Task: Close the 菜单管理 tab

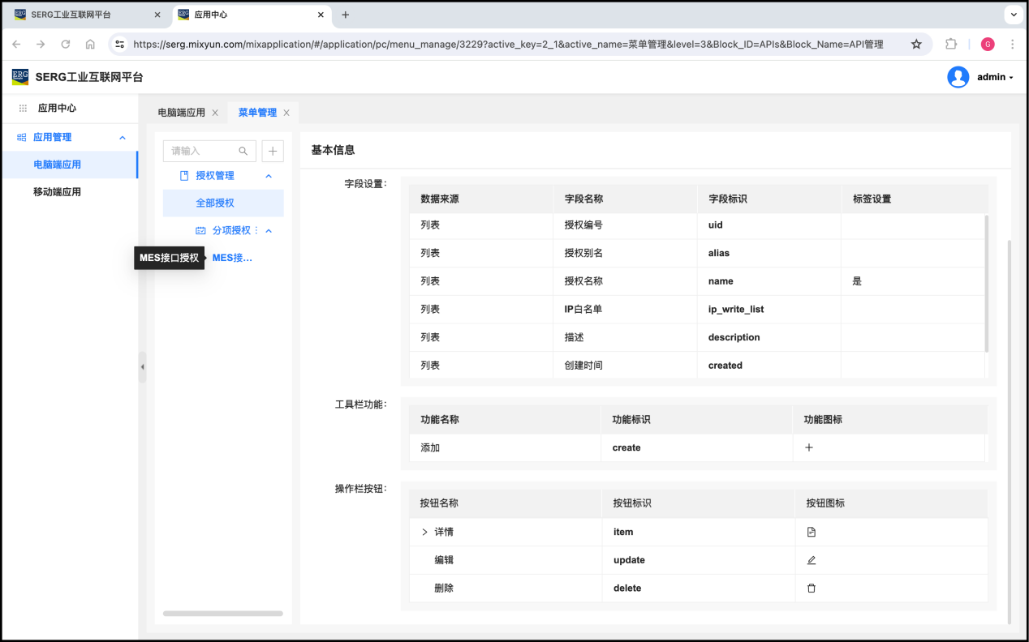Action: 286,113
